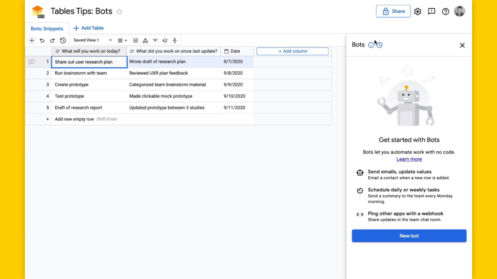This screenshot has height=279, width=497.
Task: Select cell 'Categorized team brainstorm material'
Action: pos(174,85)
